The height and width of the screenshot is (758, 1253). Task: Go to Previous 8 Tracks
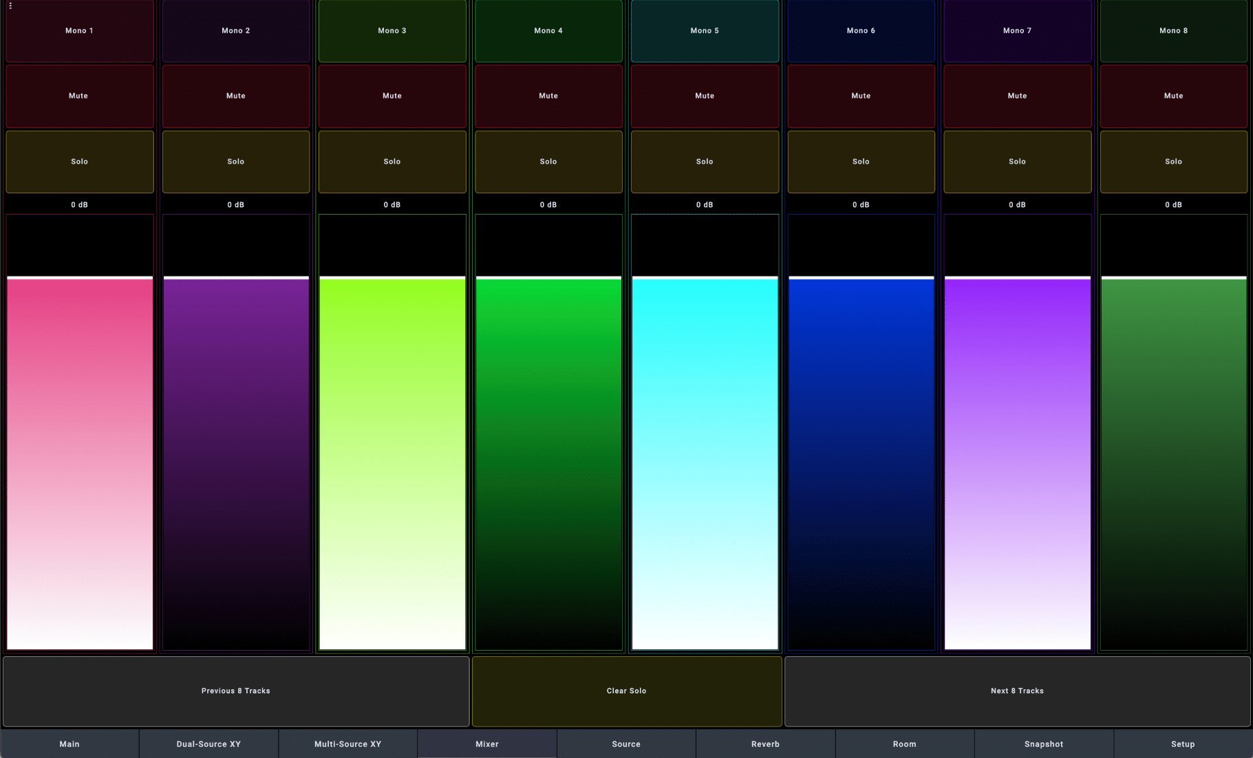tap(236, 691)
